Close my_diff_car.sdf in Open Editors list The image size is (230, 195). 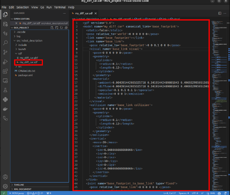coord(16,23)
